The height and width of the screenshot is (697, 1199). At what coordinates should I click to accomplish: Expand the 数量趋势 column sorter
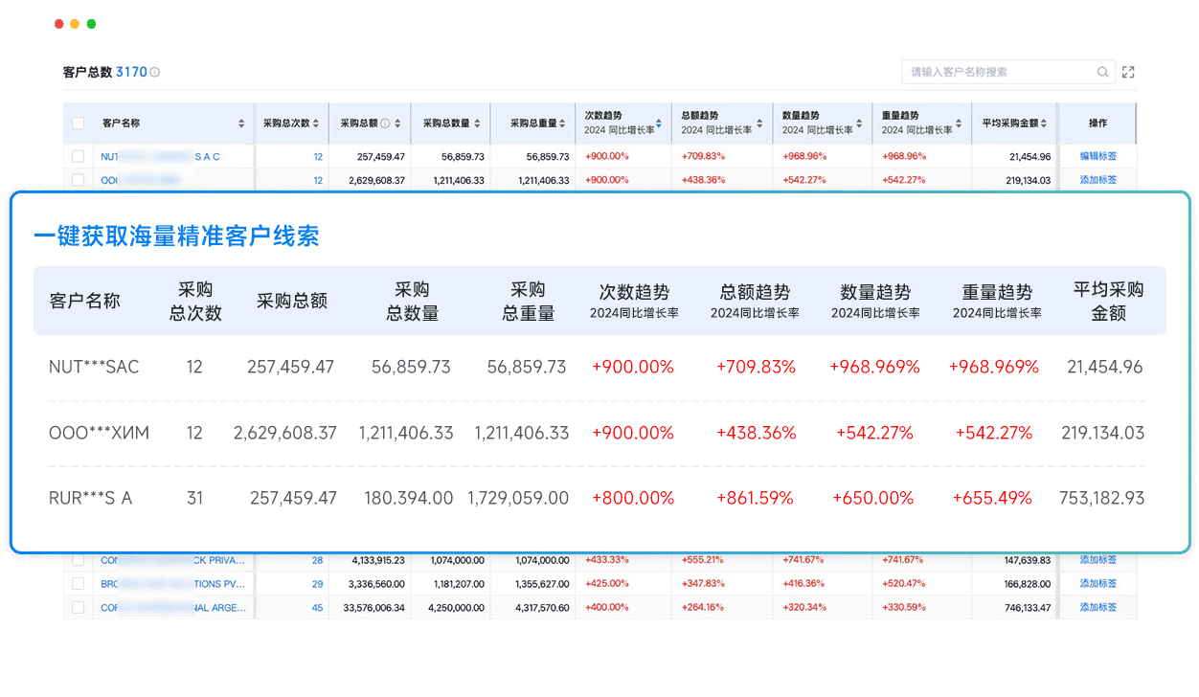pyautogui.click(x=859, y=124)
